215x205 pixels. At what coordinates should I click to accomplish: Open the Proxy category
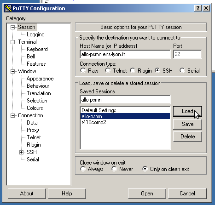click(x=33, y=130)
